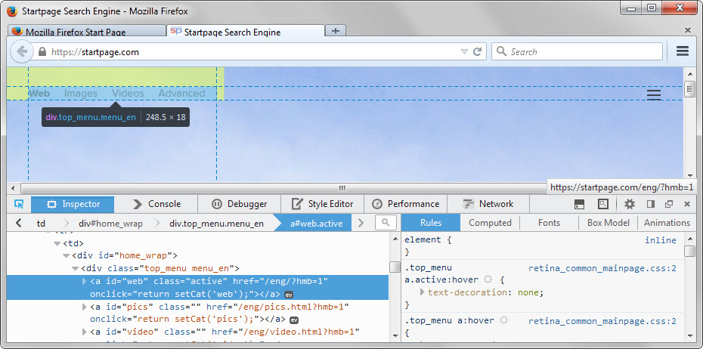This screenshot has height=349, width=703.
Task: Collapse the td node in markup tree
Action: (57, 244)
